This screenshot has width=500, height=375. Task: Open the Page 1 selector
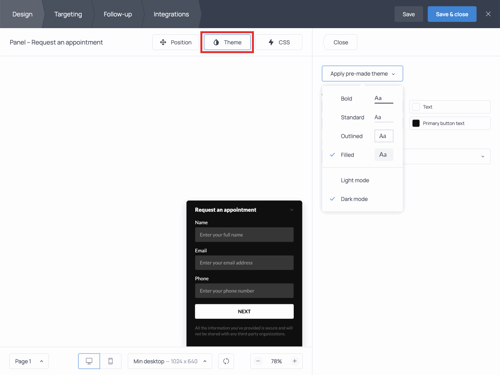click(29, 361)
